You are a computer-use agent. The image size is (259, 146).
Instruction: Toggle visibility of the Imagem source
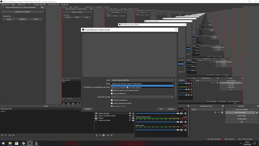click(130, 118)
